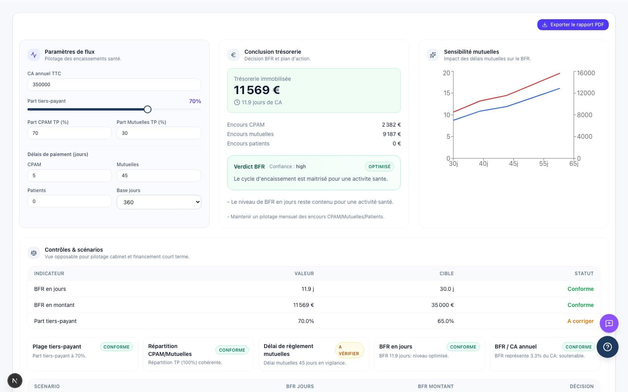Click the euro icon beside Conclusion trésorerie
The image size is (628, 392).
pos(234,55)
